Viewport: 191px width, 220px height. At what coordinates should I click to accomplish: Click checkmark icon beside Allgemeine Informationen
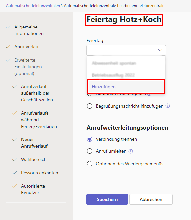click(8, 27)
